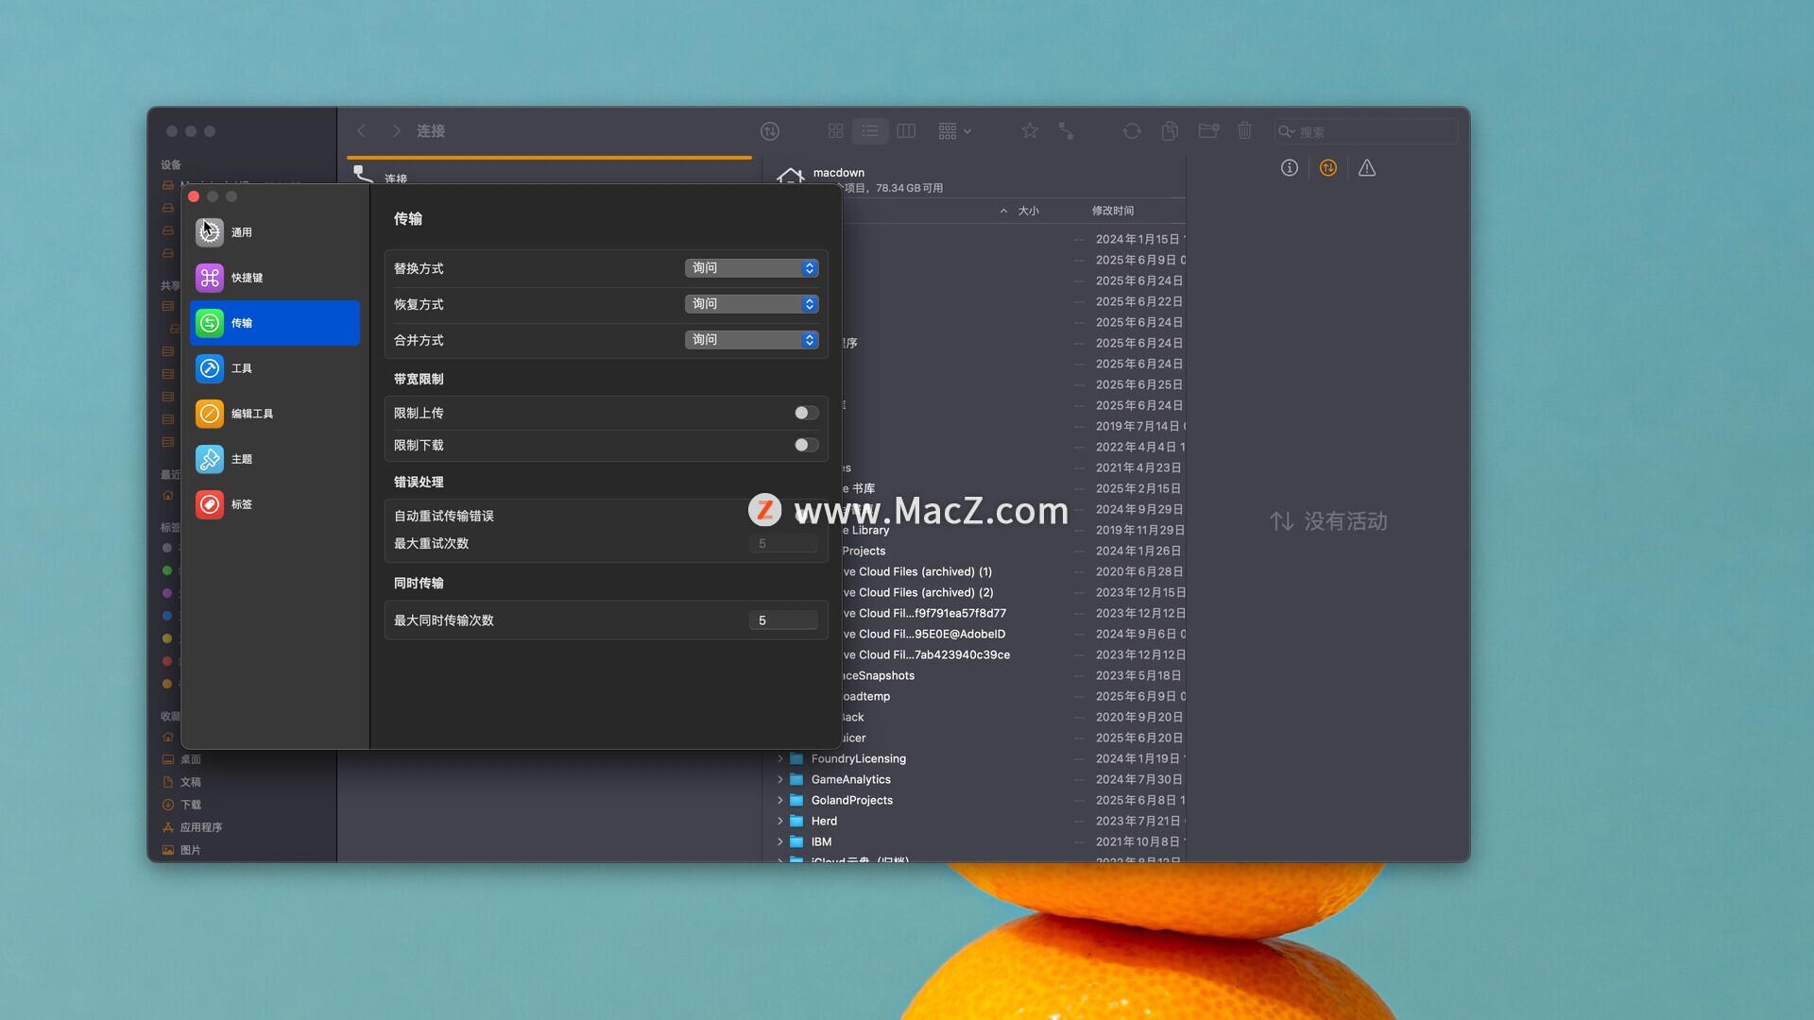Open 应用程序 in the sidebar favorites
Image resolution: width=1814 pixels, height=1020 pixels.
(x=200, y=827)
